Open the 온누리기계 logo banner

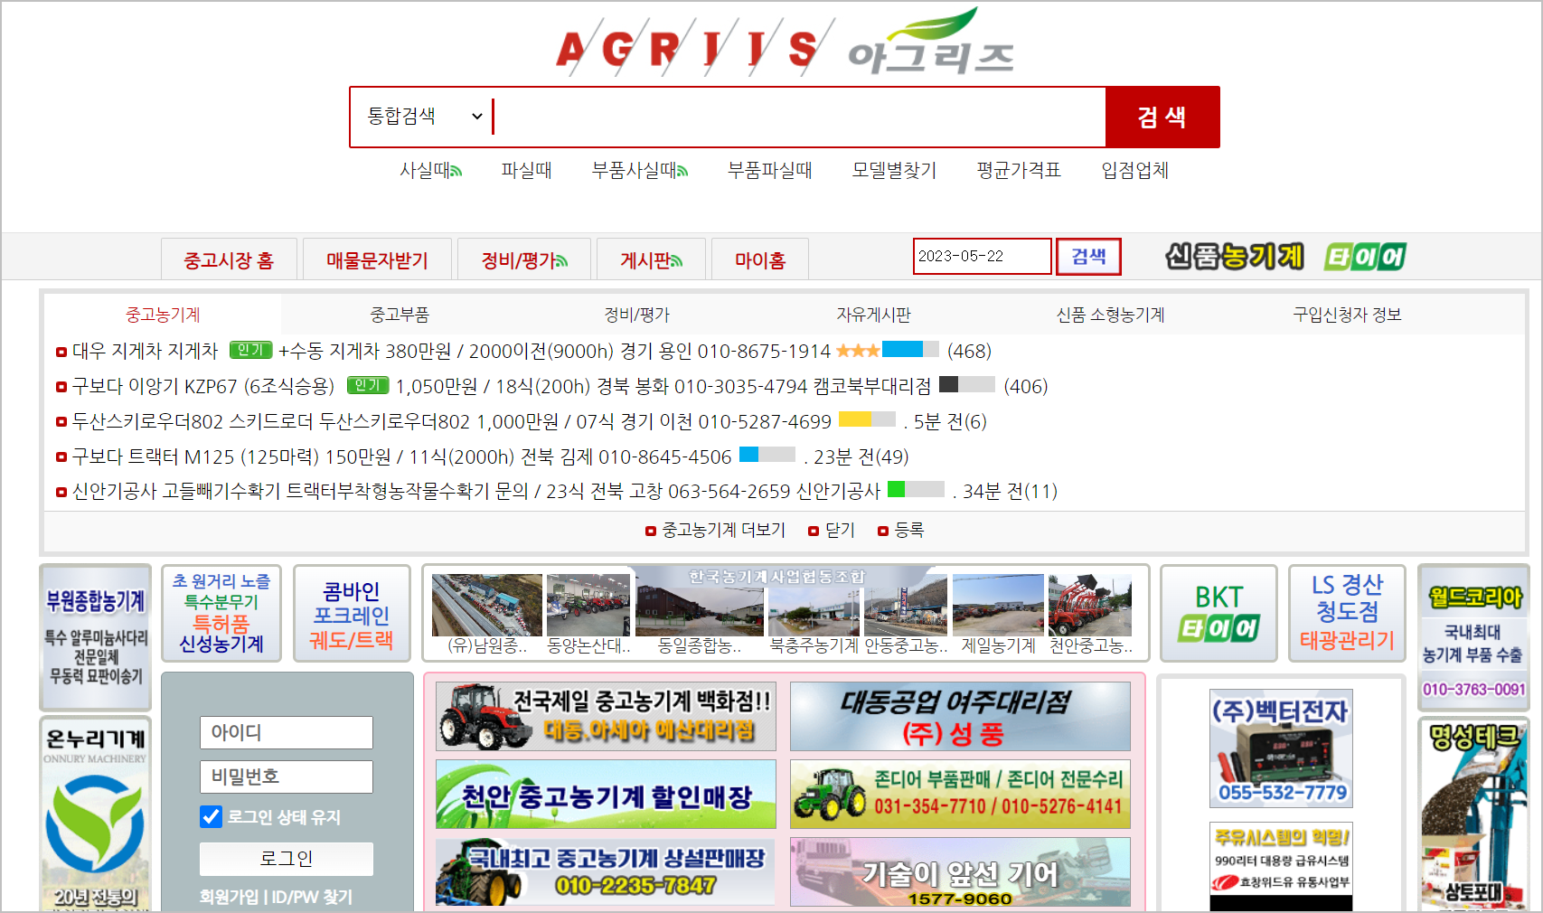tap(96, 814)
